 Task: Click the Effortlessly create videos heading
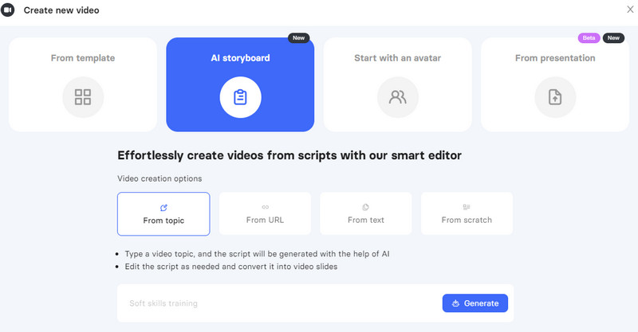coord(289,155)
